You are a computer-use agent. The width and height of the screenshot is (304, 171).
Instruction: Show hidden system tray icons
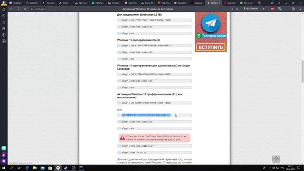270,168
